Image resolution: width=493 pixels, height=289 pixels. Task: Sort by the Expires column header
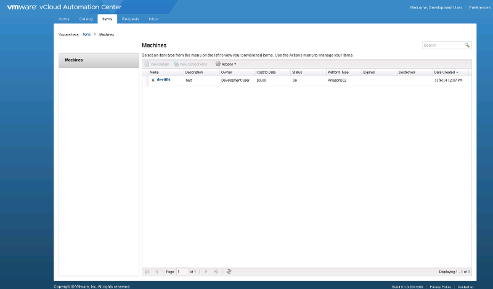379,72
